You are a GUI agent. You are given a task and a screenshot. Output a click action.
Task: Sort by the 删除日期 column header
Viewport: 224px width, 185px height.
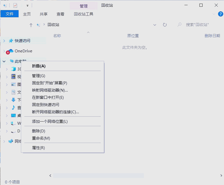(x=212, y=36)
